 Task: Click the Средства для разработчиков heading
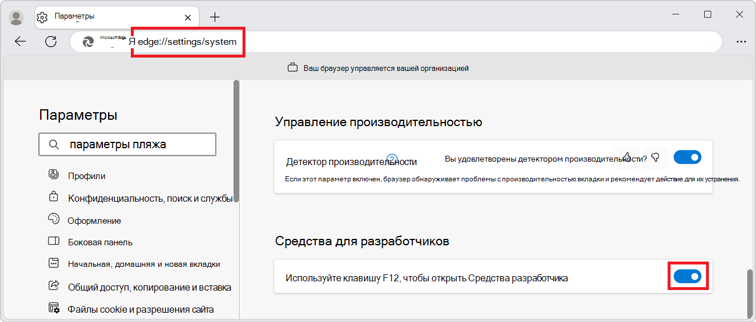(x=362, y=241)
